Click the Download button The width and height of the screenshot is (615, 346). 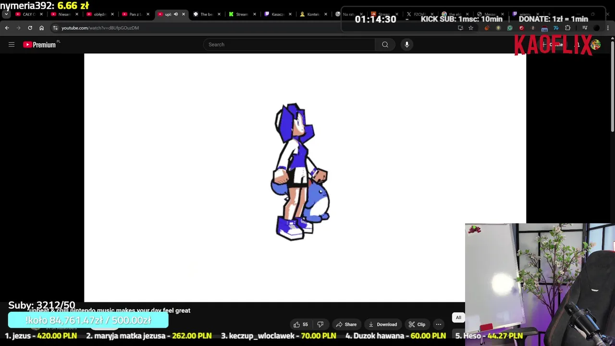382,324
